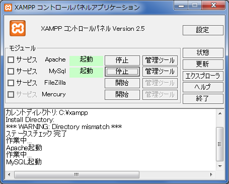Click the 'XAMPP コントロールパネル Version 2.5' heading
This screenshot has height=184, width=229.
coord(93,29)
